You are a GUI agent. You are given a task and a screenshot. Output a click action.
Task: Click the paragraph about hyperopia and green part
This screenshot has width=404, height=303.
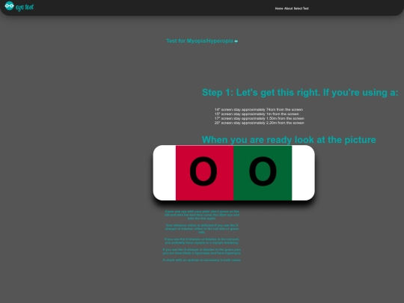(202, 251)
